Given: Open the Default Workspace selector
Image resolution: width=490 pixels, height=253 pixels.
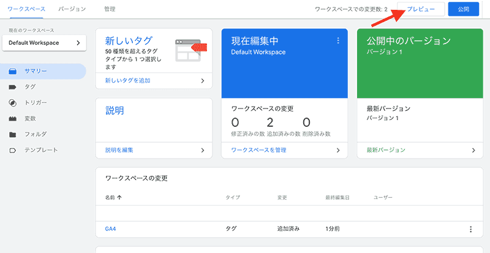Looking at the screenshot, I should point(44,43).
